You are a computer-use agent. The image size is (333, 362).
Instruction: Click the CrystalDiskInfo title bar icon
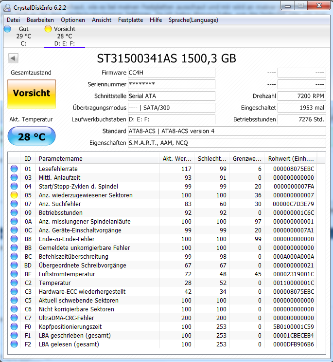(x=7, y=8)
